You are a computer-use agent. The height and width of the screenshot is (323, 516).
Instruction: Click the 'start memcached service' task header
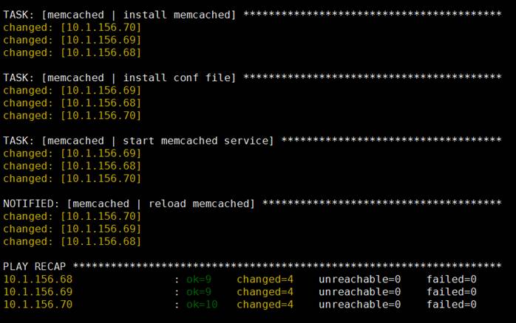pyautogui.click(x=138, y=141)
